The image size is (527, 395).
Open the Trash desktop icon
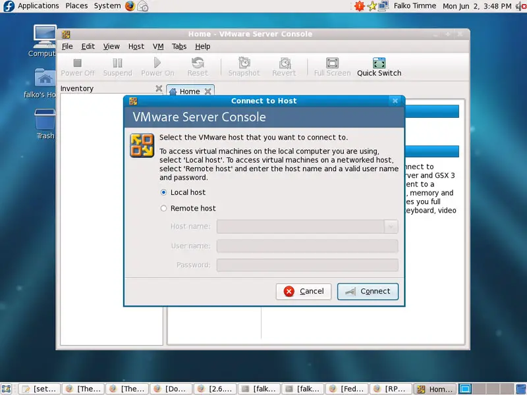45,122
